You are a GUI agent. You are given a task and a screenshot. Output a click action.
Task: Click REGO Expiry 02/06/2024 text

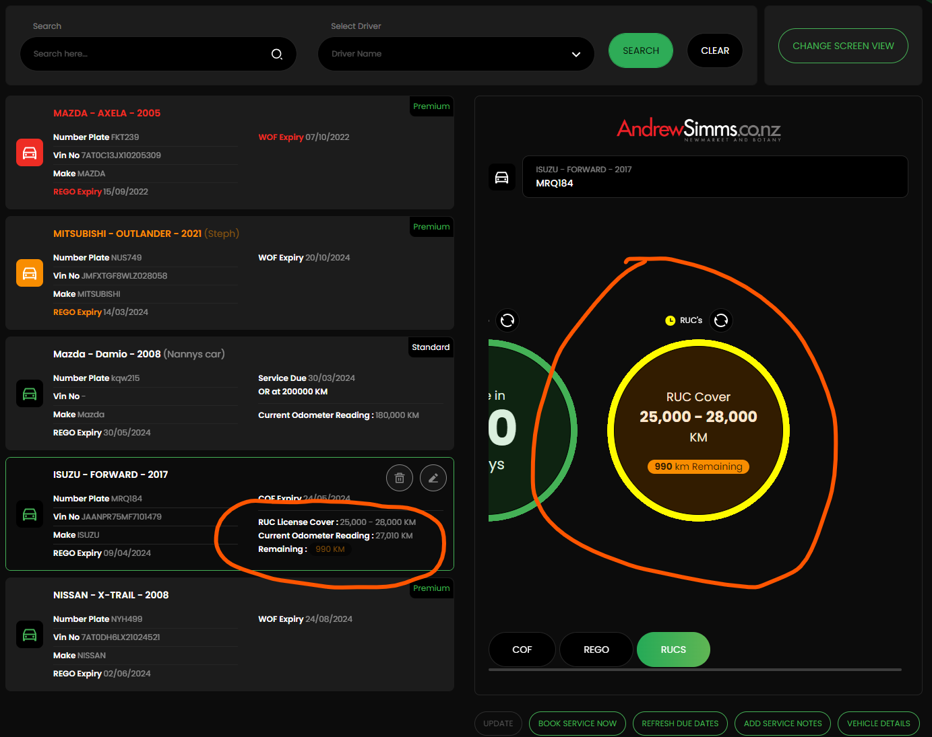click(102, 674)
